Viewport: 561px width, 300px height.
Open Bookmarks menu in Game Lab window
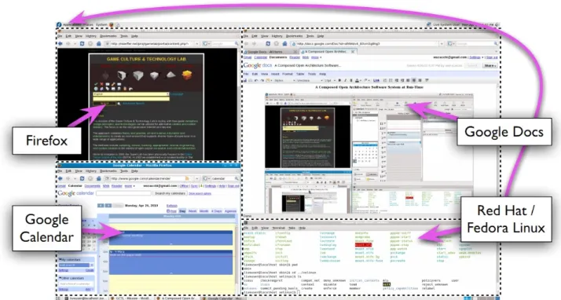[108, 36]
